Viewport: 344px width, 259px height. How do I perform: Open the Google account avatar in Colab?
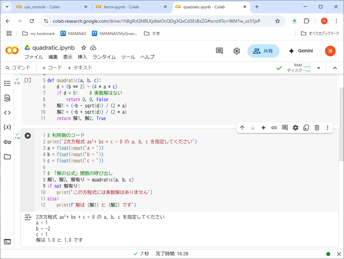330,51
